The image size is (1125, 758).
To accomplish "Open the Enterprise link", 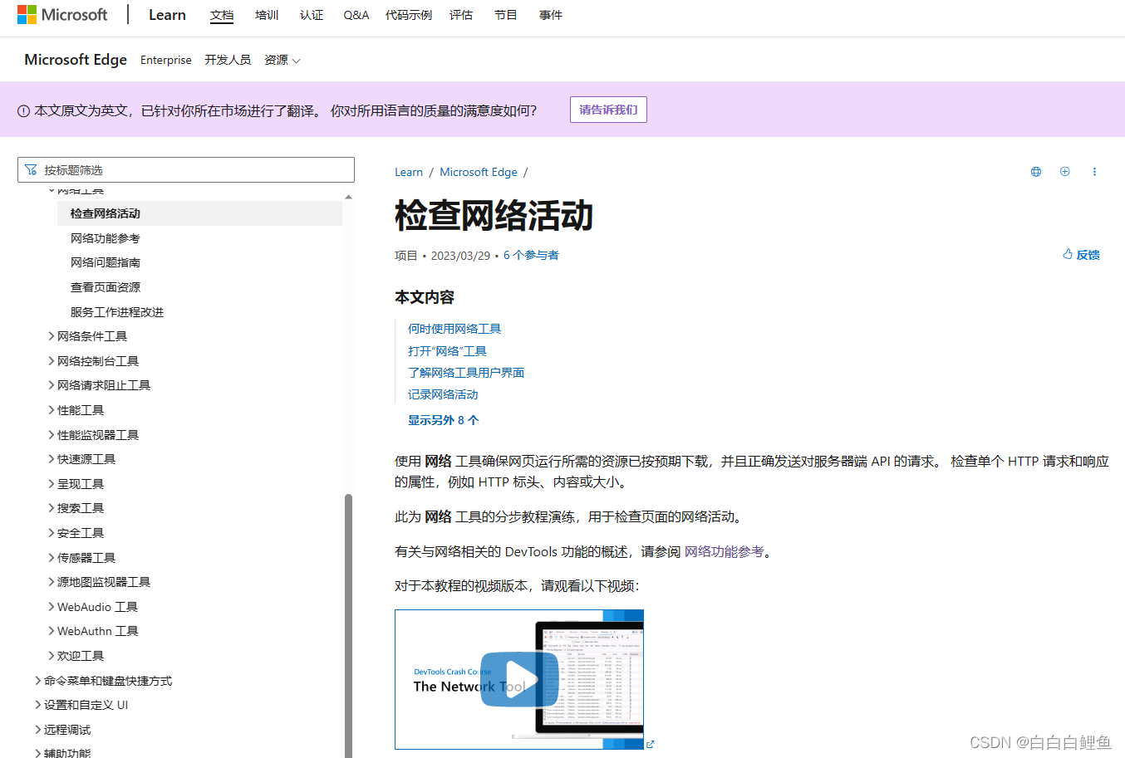I will pyautogui.click(x=166, y=60).
